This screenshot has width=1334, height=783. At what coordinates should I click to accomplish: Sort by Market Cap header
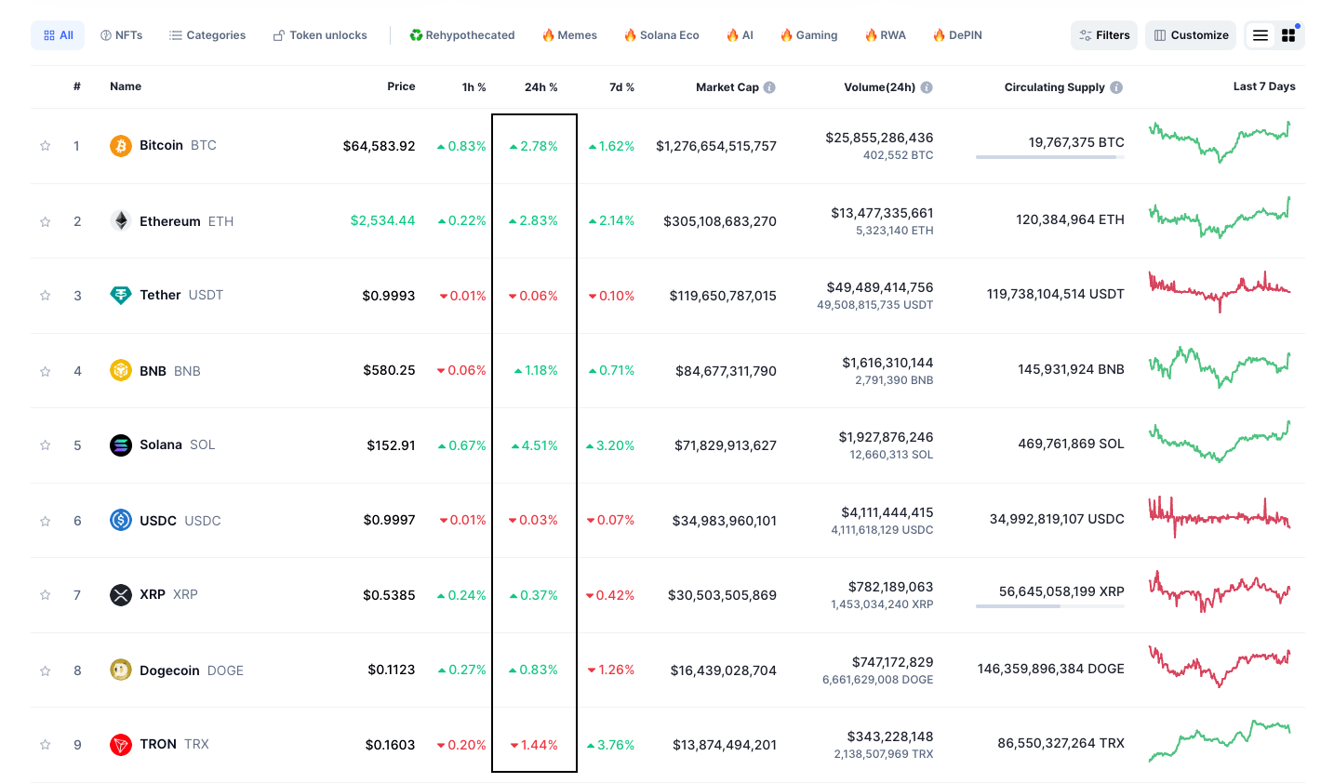click(727, 87)
